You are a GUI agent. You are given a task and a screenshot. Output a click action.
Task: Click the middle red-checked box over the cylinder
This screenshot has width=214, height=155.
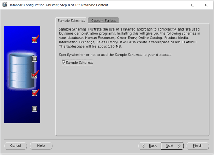(x=34, y=75)
